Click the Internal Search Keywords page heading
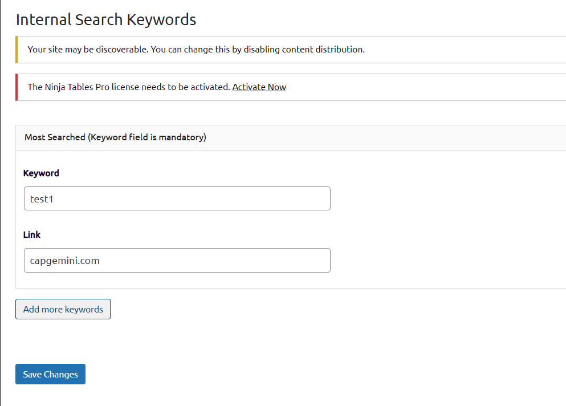The image size is (566, 406). tap(106, 20)
